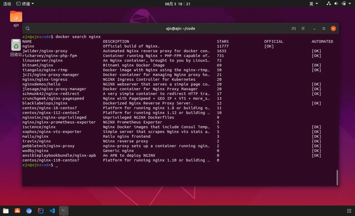Click jlesage/nginx-proxy-manager image name
Image resolution: width=355 pixels, height=216 pixels.
(x=54, y=89)
